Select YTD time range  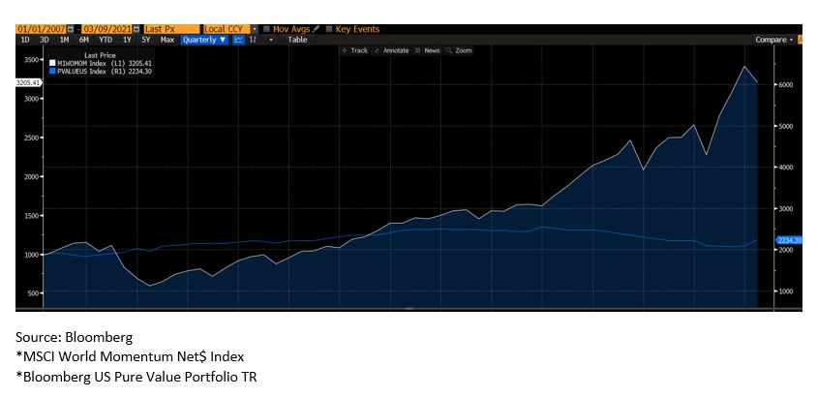106,40
